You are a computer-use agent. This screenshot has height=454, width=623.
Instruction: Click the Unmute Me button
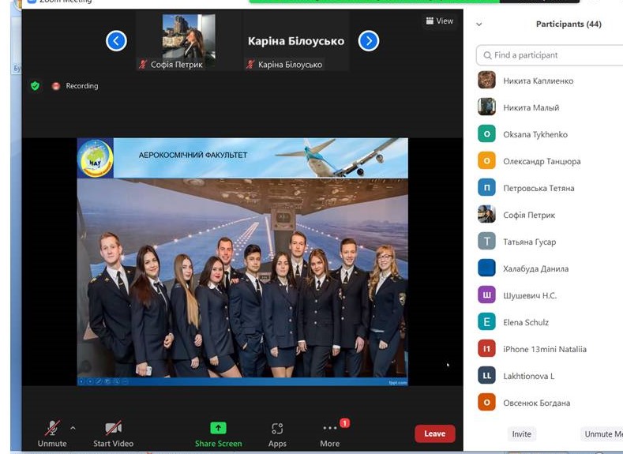tap(602, 434)
